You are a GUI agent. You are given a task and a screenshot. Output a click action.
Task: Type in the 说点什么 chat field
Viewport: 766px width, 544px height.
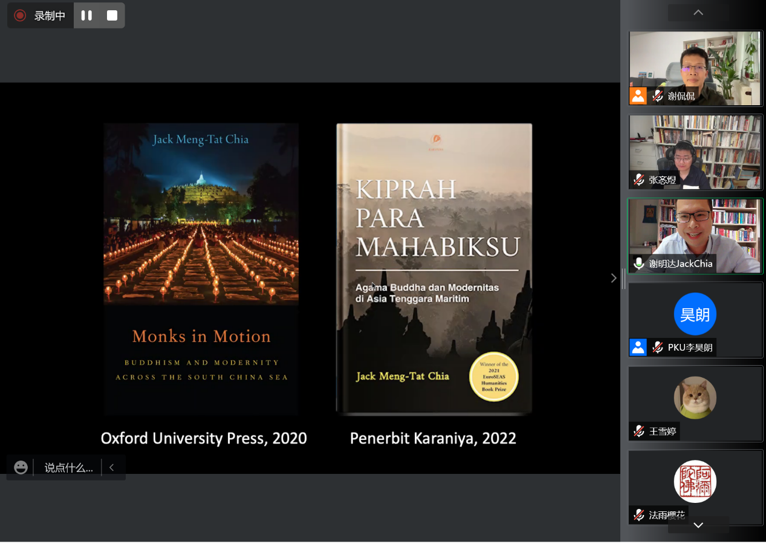point(68,467)
